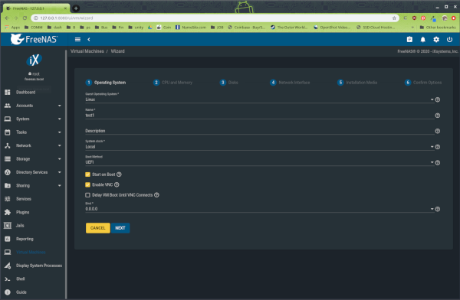Click the Network topology icon
460x300 pixels.
[x=8, y=145]
